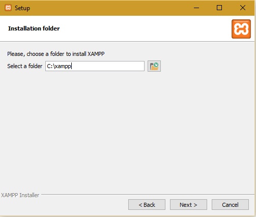Viewport: 256px width, 217px height.
Task: Maximize the Setup window
Action: pyautogui.click(x=219, y=8)
